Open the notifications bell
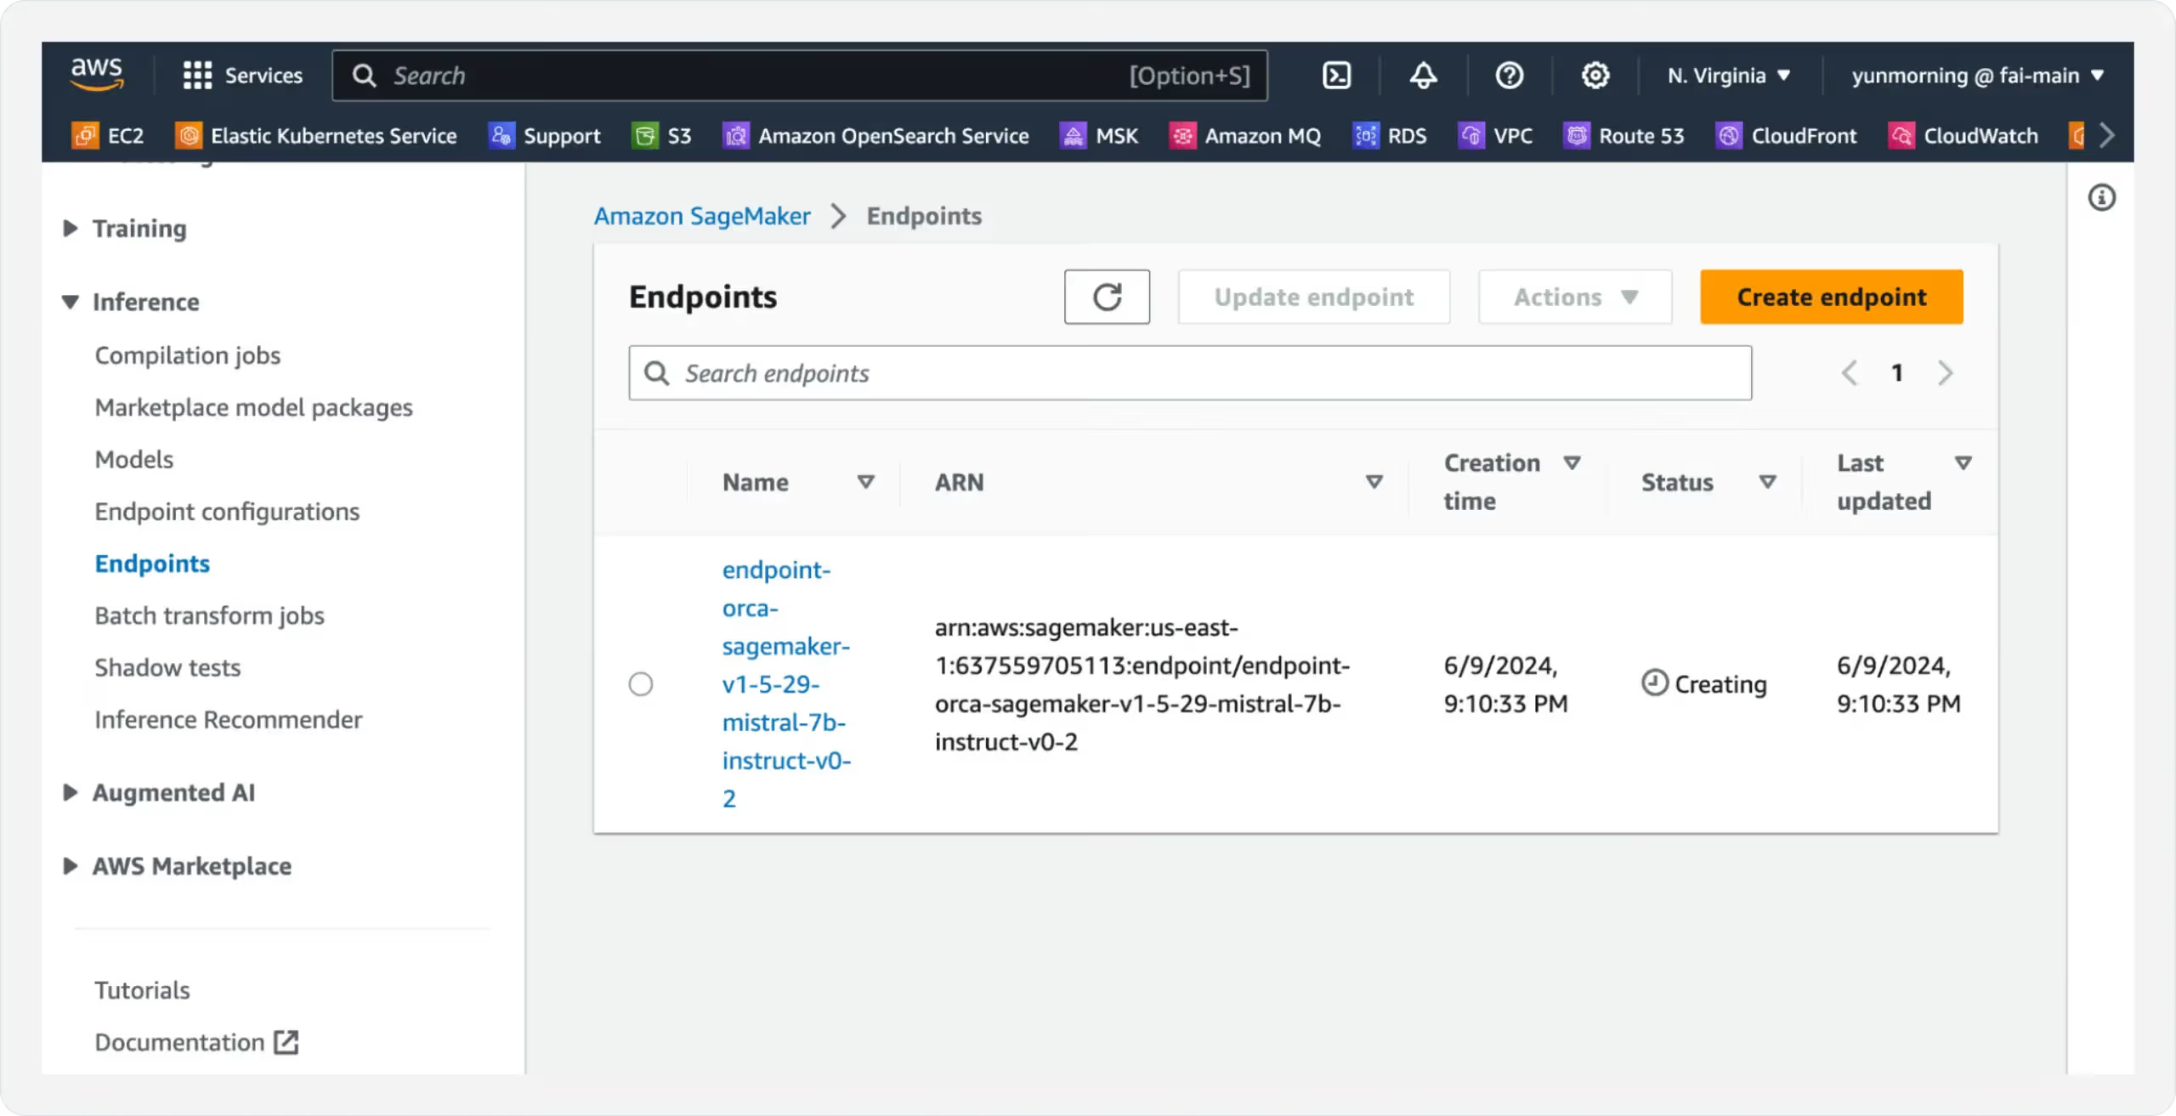Viewport: 2176px width, 1116px height. click(1424, 76)
